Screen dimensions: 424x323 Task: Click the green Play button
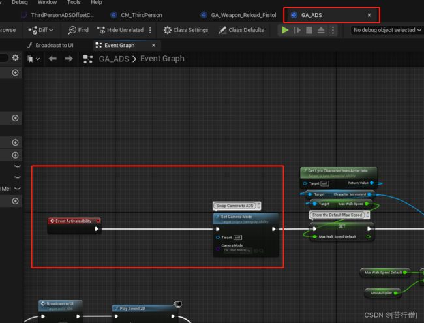coord(285,30)
